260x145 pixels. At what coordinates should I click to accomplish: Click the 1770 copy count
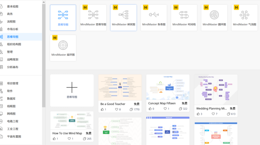click(137, 110)
